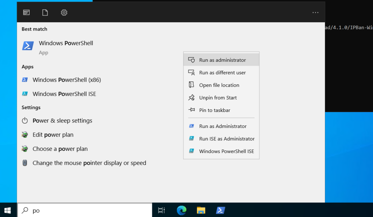
Task: Select the Documents filter icon in search header
Action: [x=45, y=12]
